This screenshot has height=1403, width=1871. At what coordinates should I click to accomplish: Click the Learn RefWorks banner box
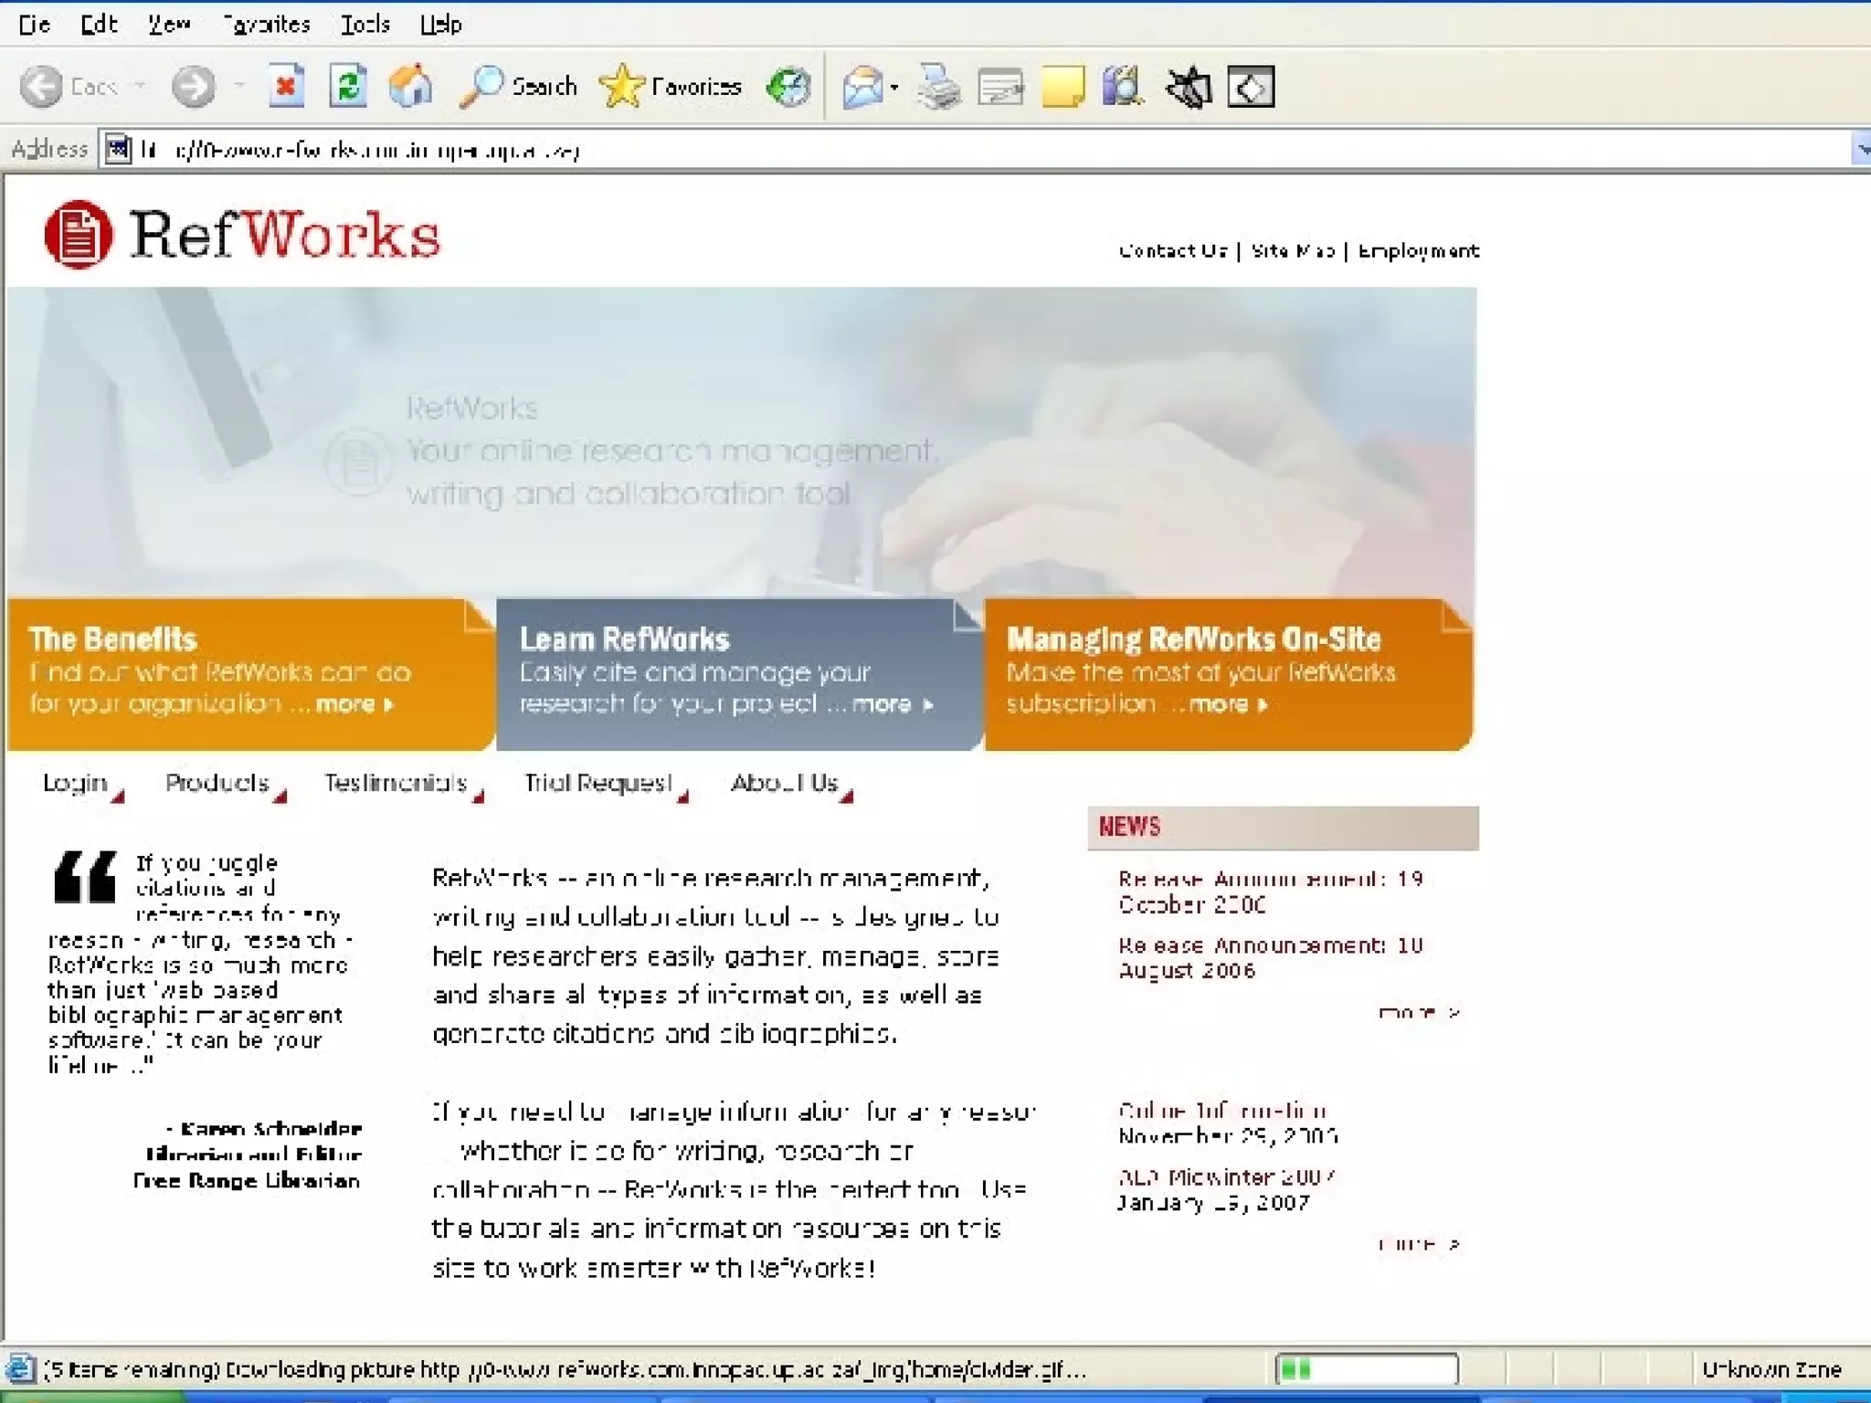738,674
